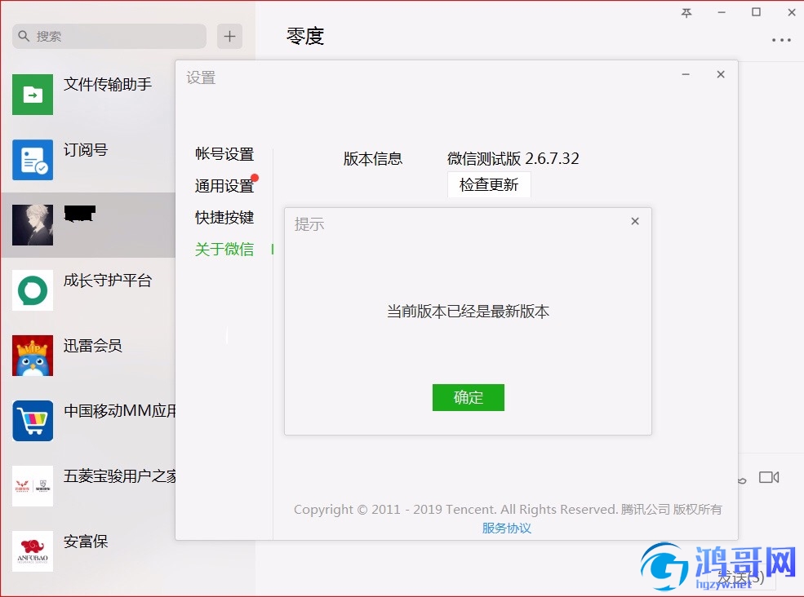Screen dimensions: 804x597
Task: Select the 关于微信 tab
Action: tap(224, 249)
